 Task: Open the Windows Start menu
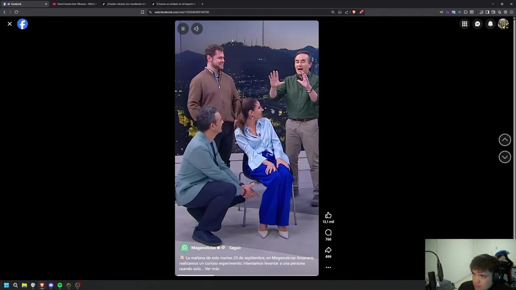point(6,285)
